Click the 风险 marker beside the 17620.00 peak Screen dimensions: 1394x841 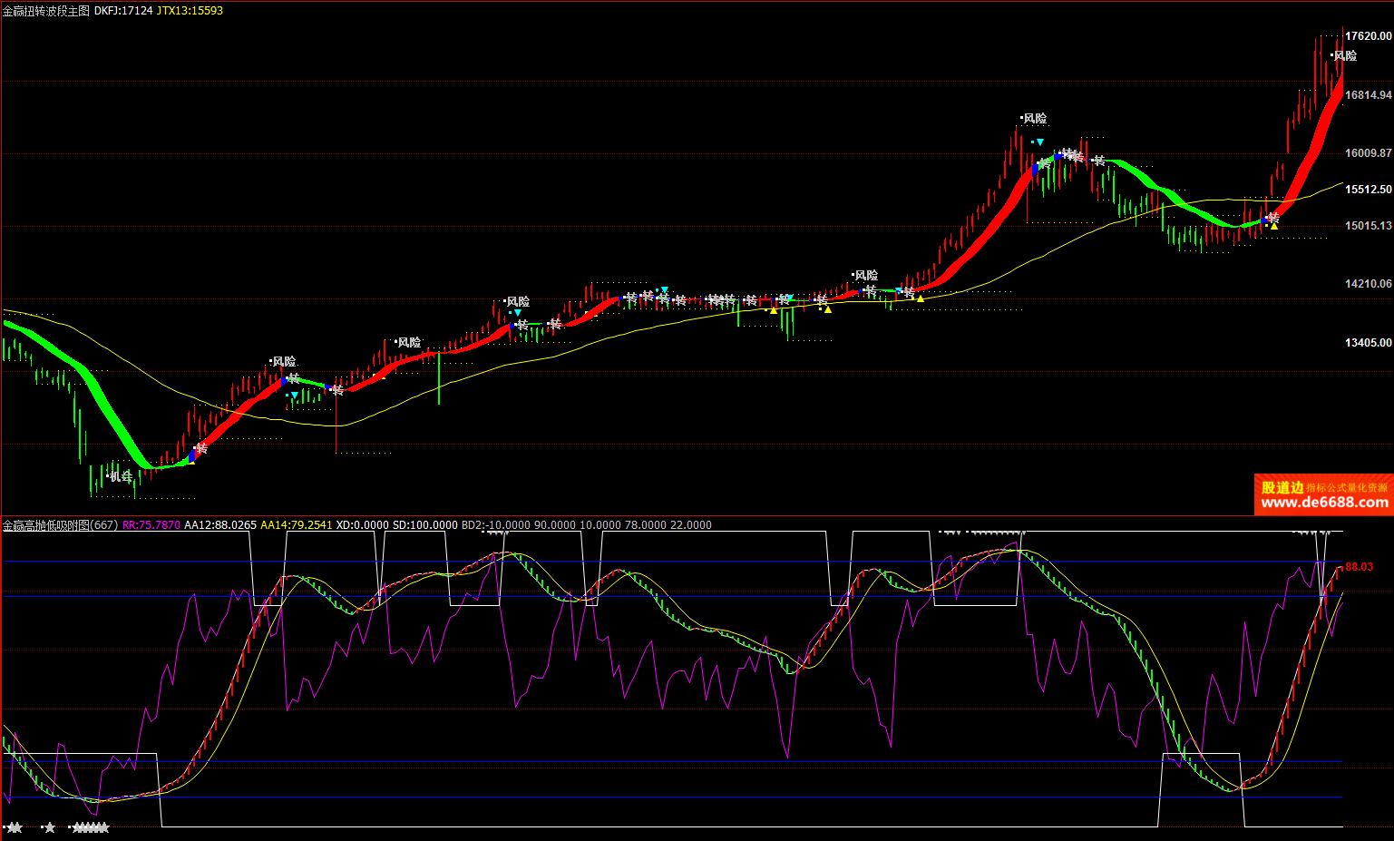(1345, 55)
